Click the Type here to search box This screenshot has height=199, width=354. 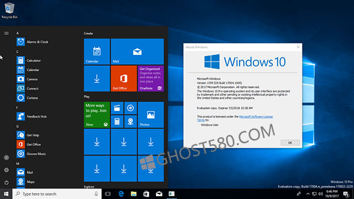pyautogui.click(x=57, y=194)
